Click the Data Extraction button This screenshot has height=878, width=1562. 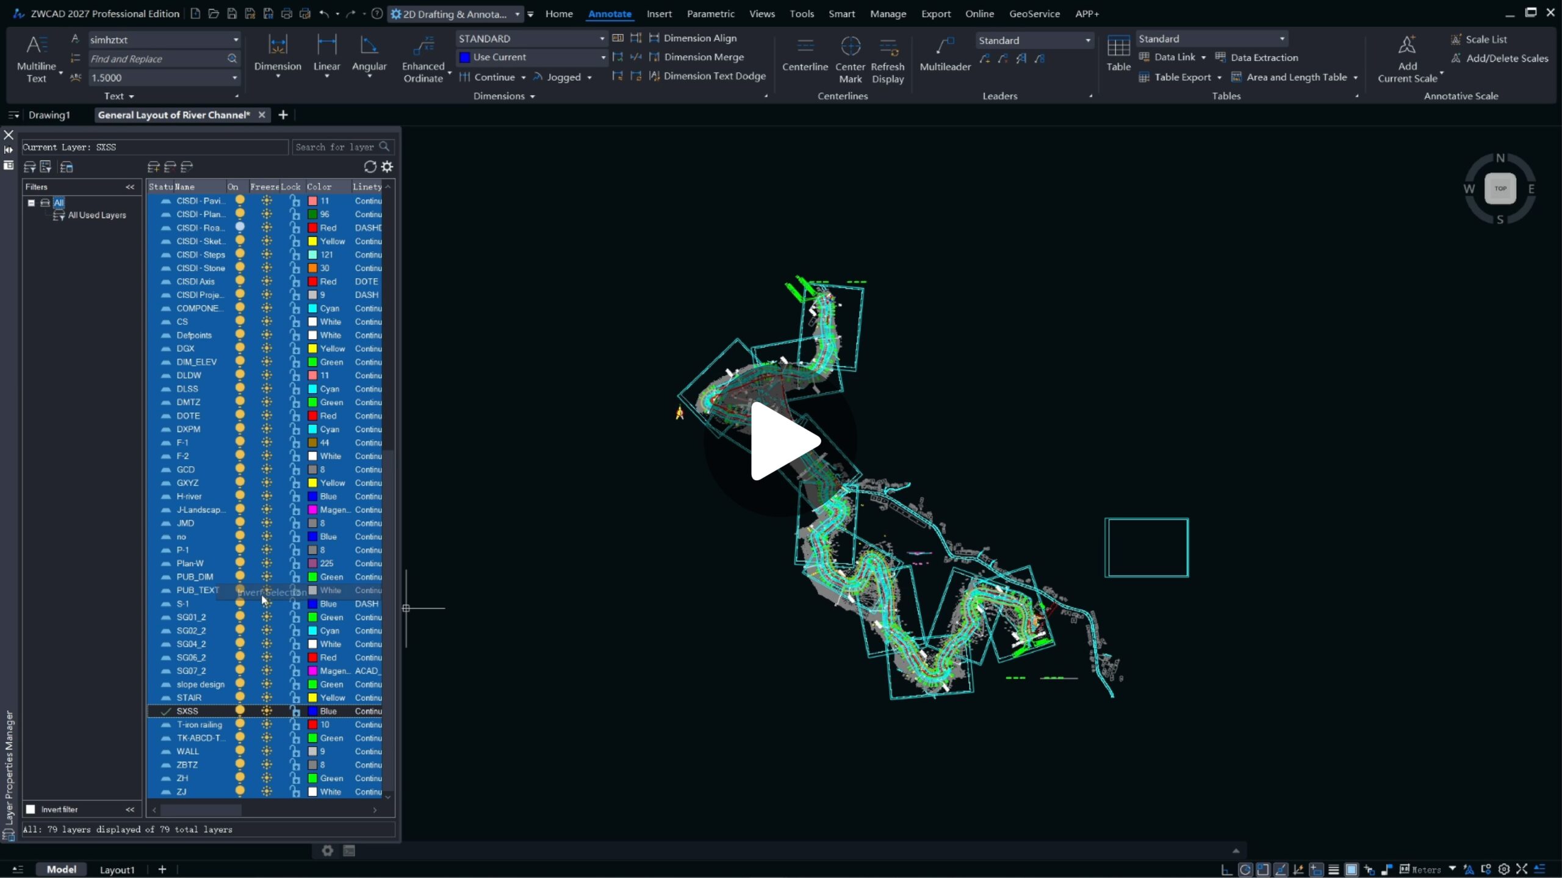coord(1257,57)
